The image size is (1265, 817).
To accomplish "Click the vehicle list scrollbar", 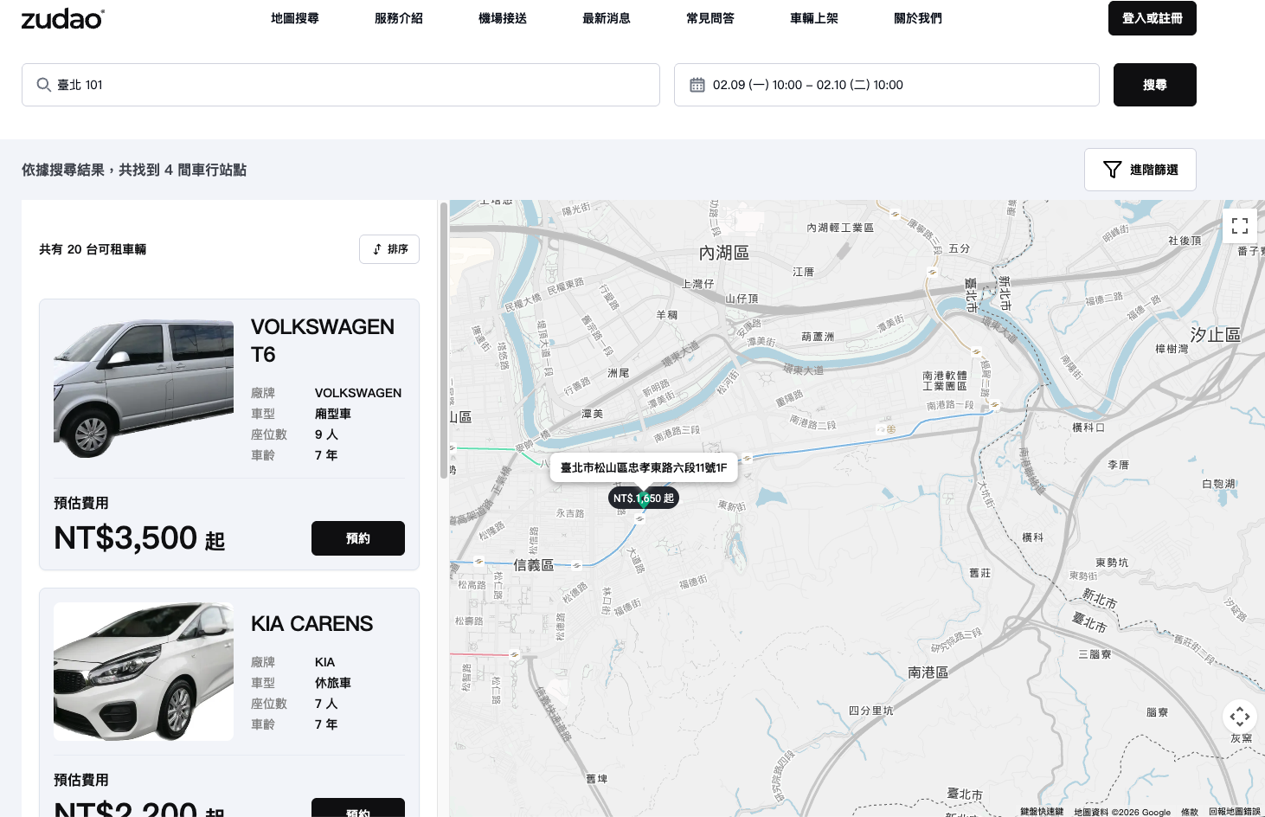I will 444,339.
